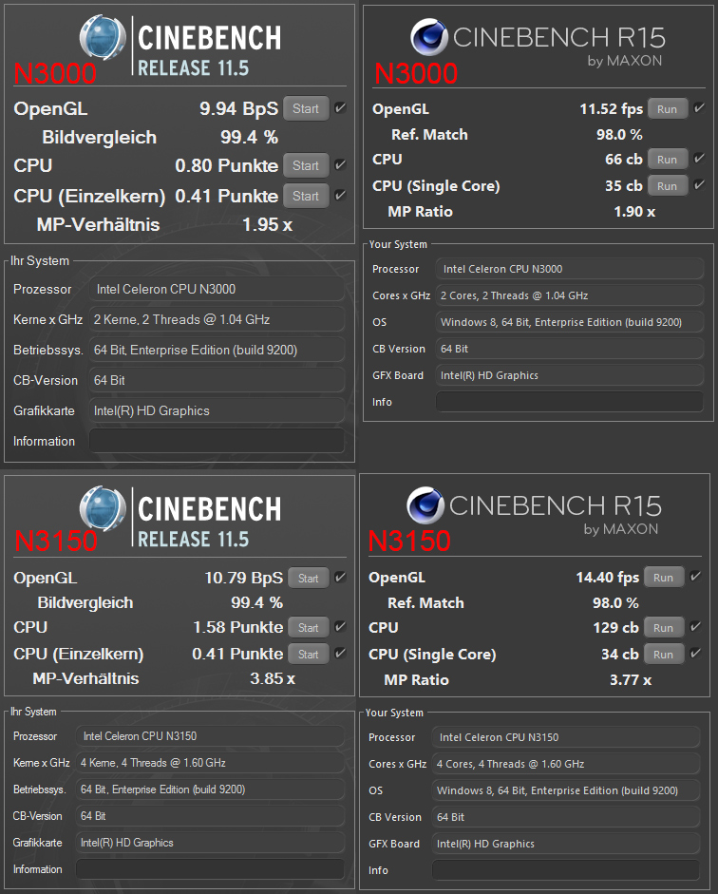Viewport: 718px width, 894px height.
Task: Click the '9.94 BpS' OpenGL score
Action: point(238,108)
